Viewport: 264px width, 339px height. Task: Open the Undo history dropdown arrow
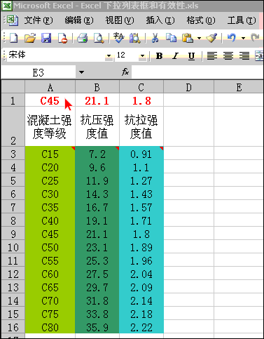[243, 38]
